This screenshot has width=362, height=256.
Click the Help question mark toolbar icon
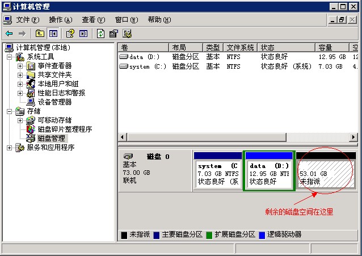[x=70, y=33]
